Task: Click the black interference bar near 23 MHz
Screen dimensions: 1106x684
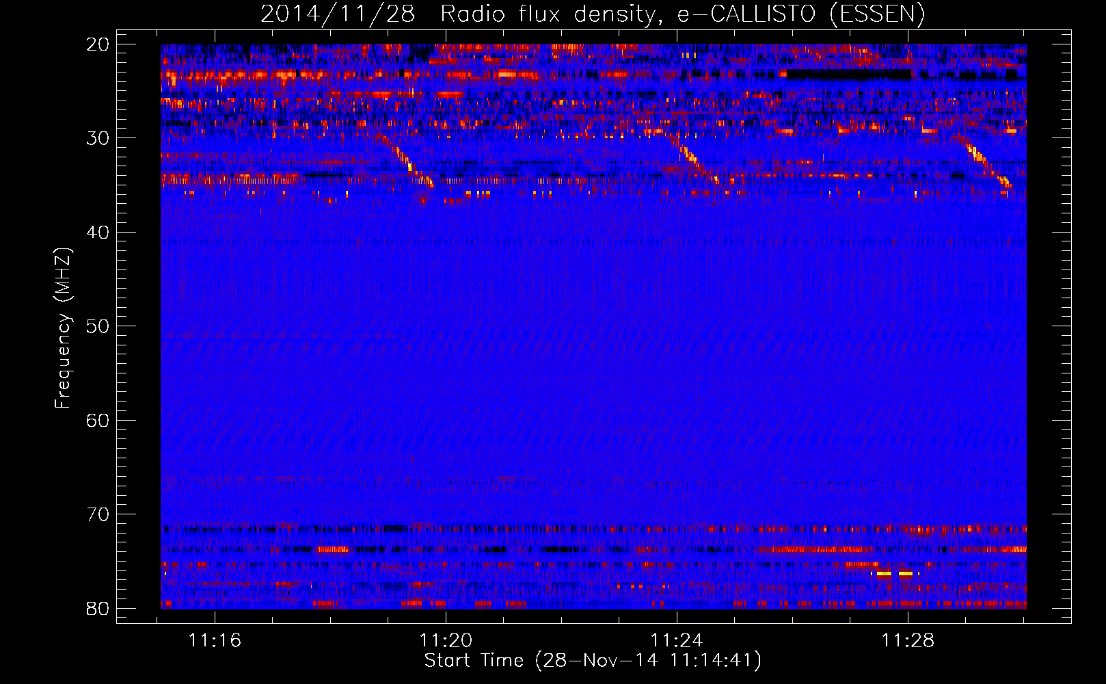Action: pyautogui.click(x=849, y=74)
